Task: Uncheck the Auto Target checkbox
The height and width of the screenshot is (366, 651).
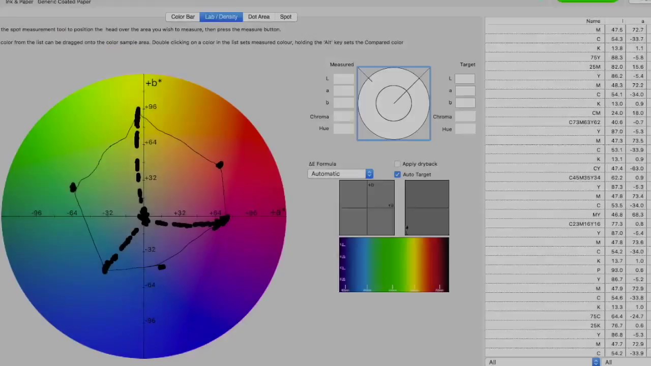Action: pyautogui.click(x=397, y=174)
